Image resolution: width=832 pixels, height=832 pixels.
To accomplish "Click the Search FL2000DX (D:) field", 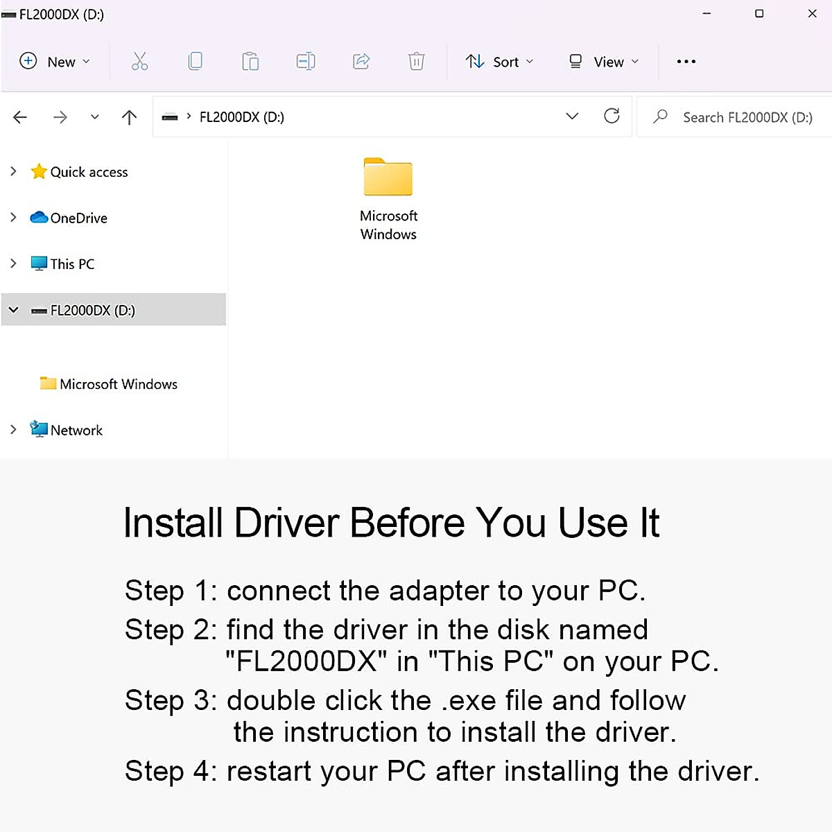I will pos(734,117).
